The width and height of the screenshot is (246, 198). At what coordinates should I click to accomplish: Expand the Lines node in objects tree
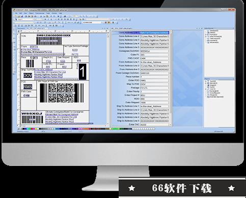tap(206, 89)
